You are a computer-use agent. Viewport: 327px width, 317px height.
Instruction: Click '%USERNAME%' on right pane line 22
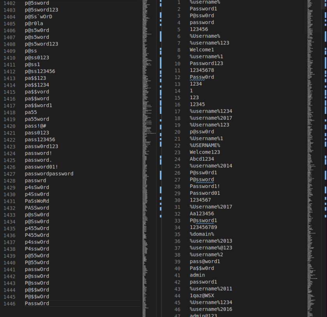[x=205, y=145]
